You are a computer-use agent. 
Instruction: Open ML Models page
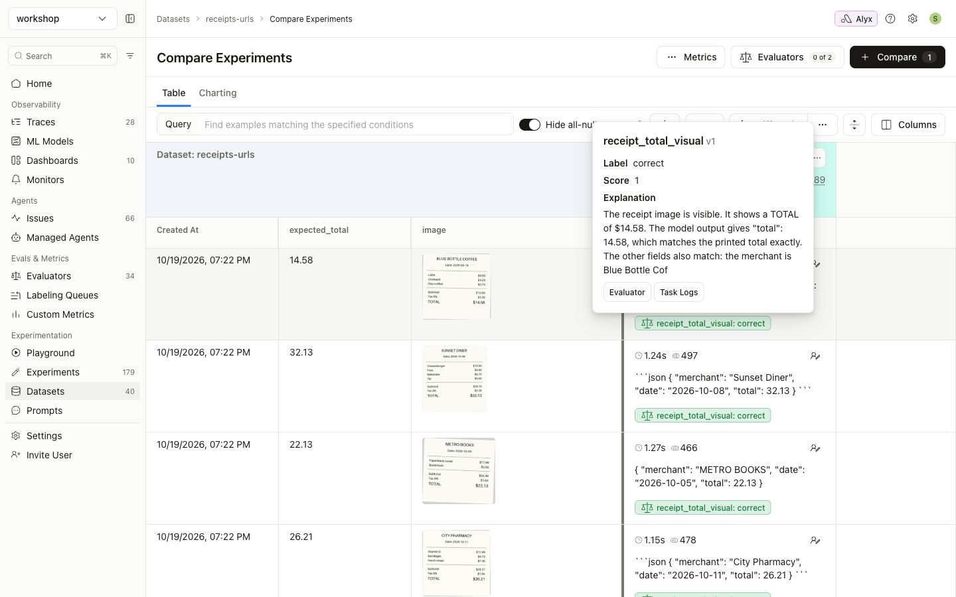[x=73, y=141]
